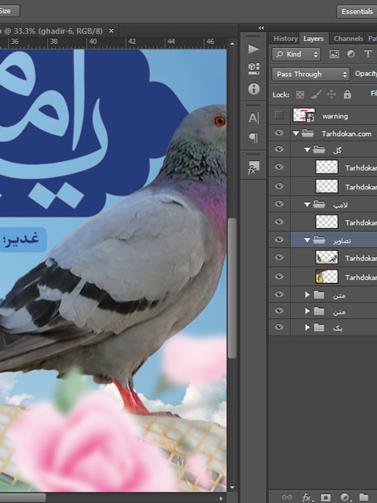This screenshot has height=503, width=377.
Task: Select the yellow thumbnail layer in تصاویر
Action: [x=327, y=277]
